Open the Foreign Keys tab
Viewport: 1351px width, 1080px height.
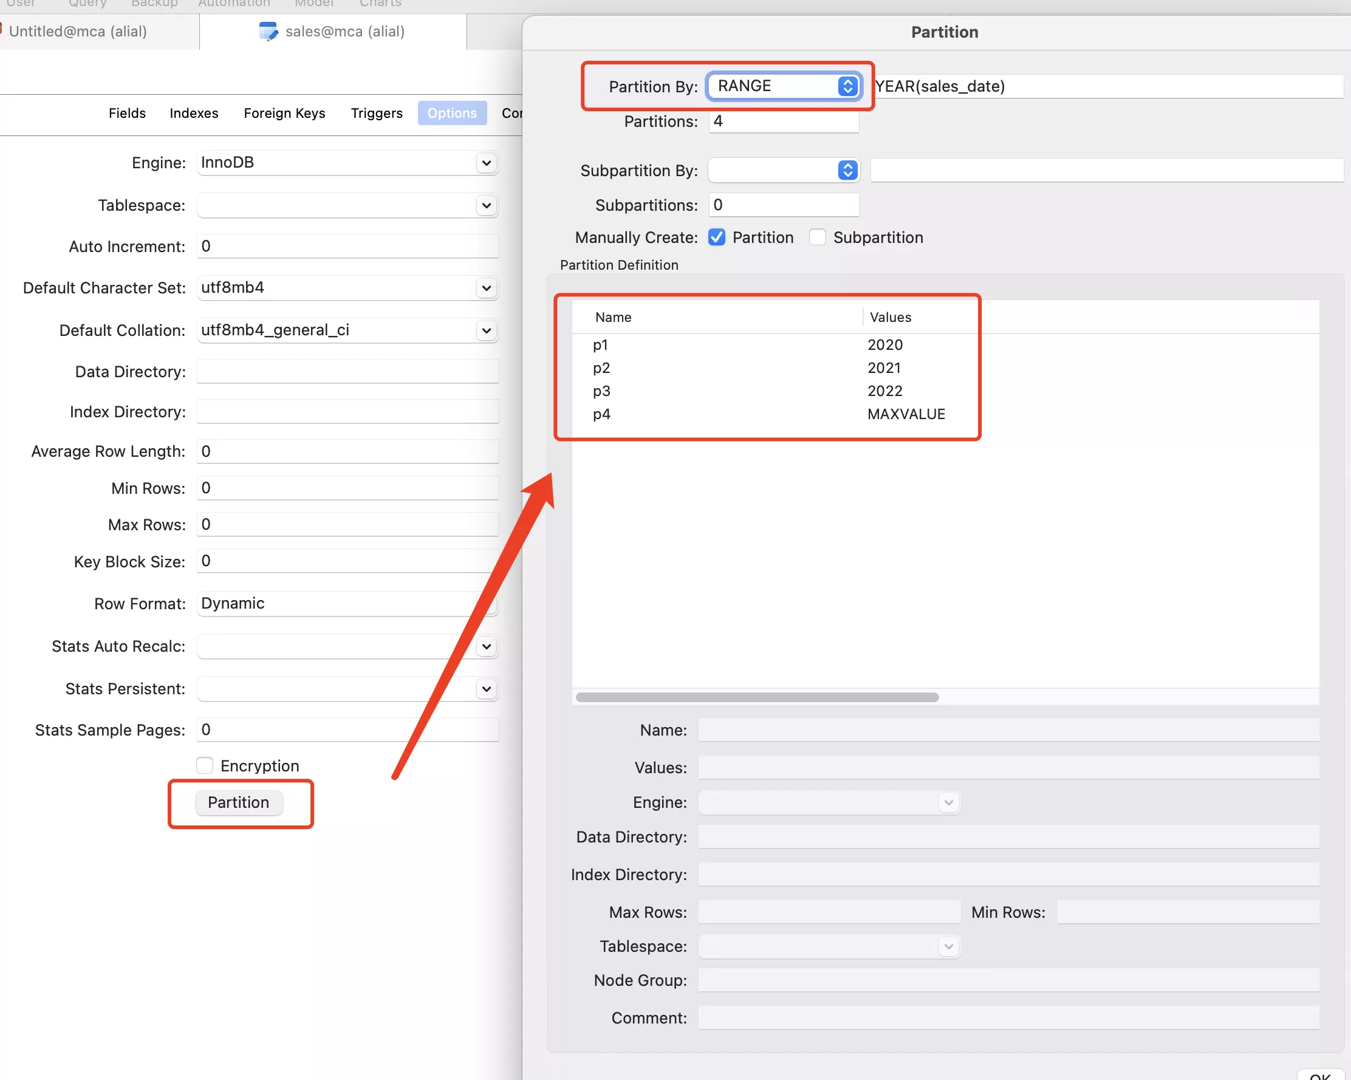[x=284, y=113]
